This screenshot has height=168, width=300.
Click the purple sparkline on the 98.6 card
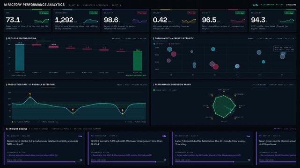[x=139, y=21]
